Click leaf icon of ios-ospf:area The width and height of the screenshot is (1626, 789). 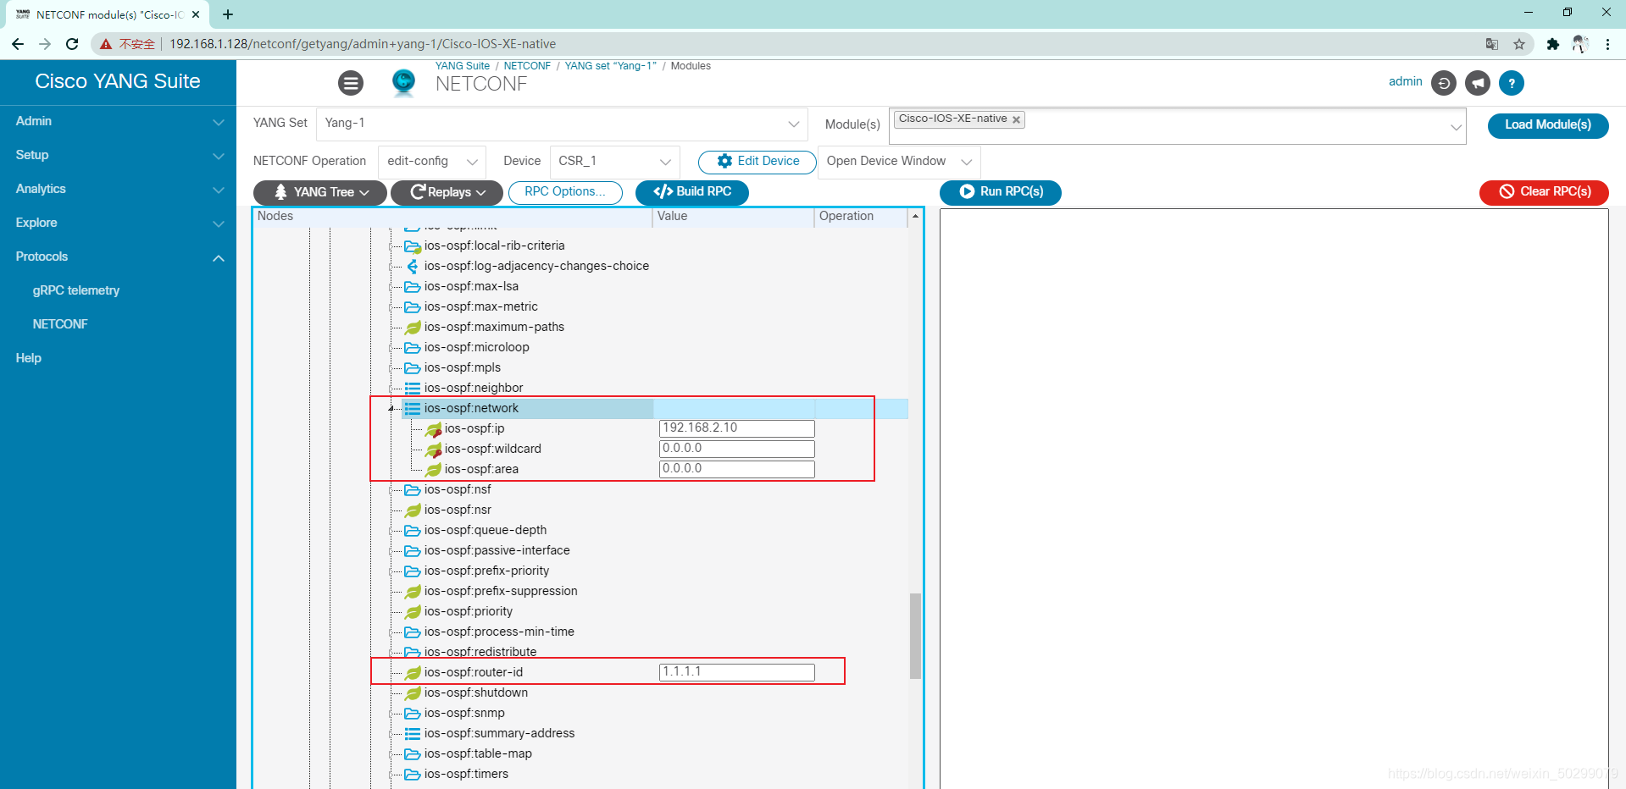click(x=433, y=469)
